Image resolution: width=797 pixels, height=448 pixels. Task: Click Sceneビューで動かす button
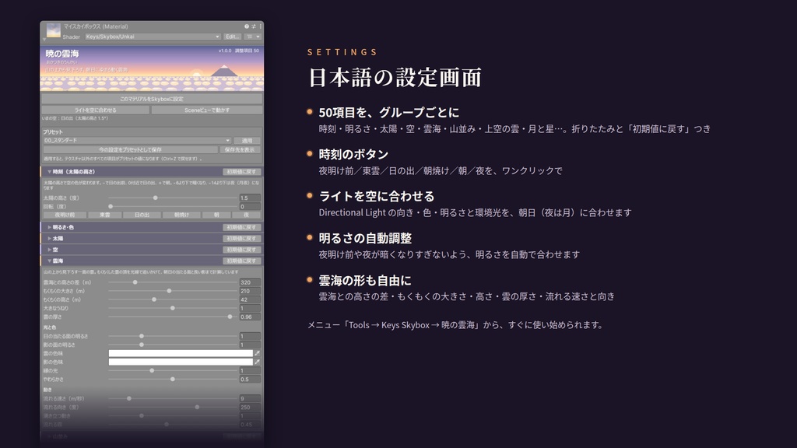(x=207, y=110)
